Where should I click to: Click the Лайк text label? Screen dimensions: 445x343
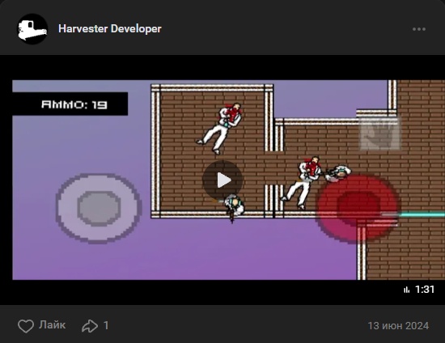(x=53, y=325)
